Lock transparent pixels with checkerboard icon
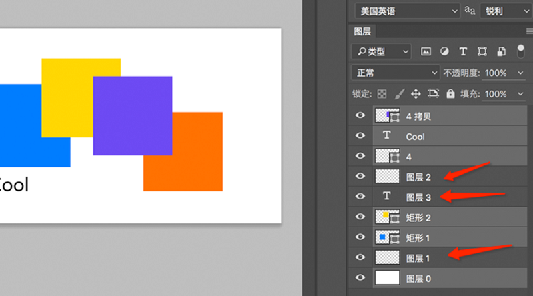 pyautogui.click(x=382, y=94)
